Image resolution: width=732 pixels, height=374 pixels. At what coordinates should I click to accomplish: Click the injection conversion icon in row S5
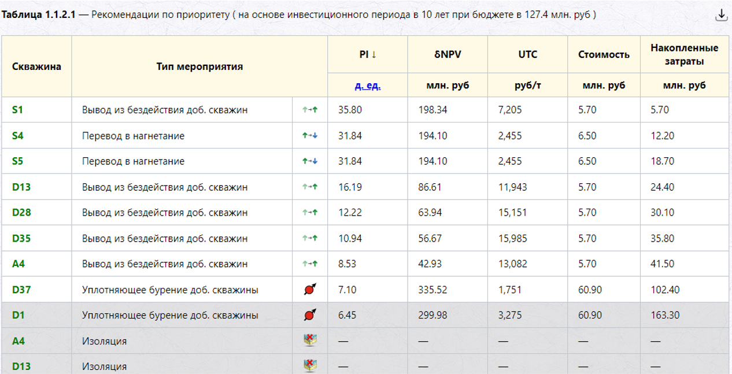(x=310, y=161)
